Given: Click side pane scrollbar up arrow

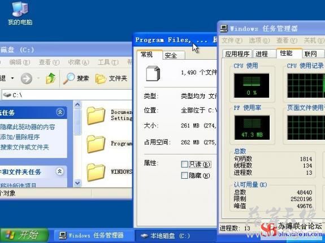Looking at the screenshot, I should [77, 105].
